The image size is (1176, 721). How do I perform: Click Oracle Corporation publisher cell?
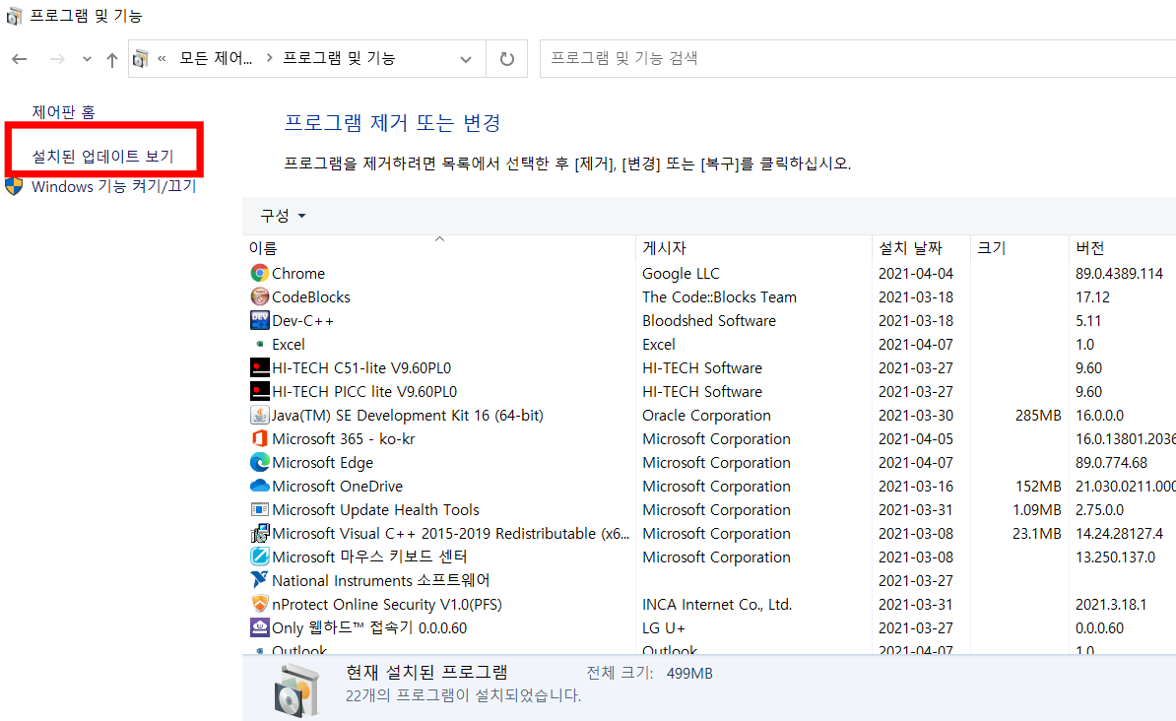click(706, 415)
